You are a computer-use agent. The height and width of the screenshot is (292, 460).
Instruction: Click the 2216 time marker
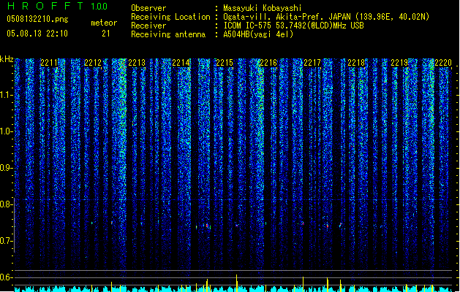[x=268, y=63]
